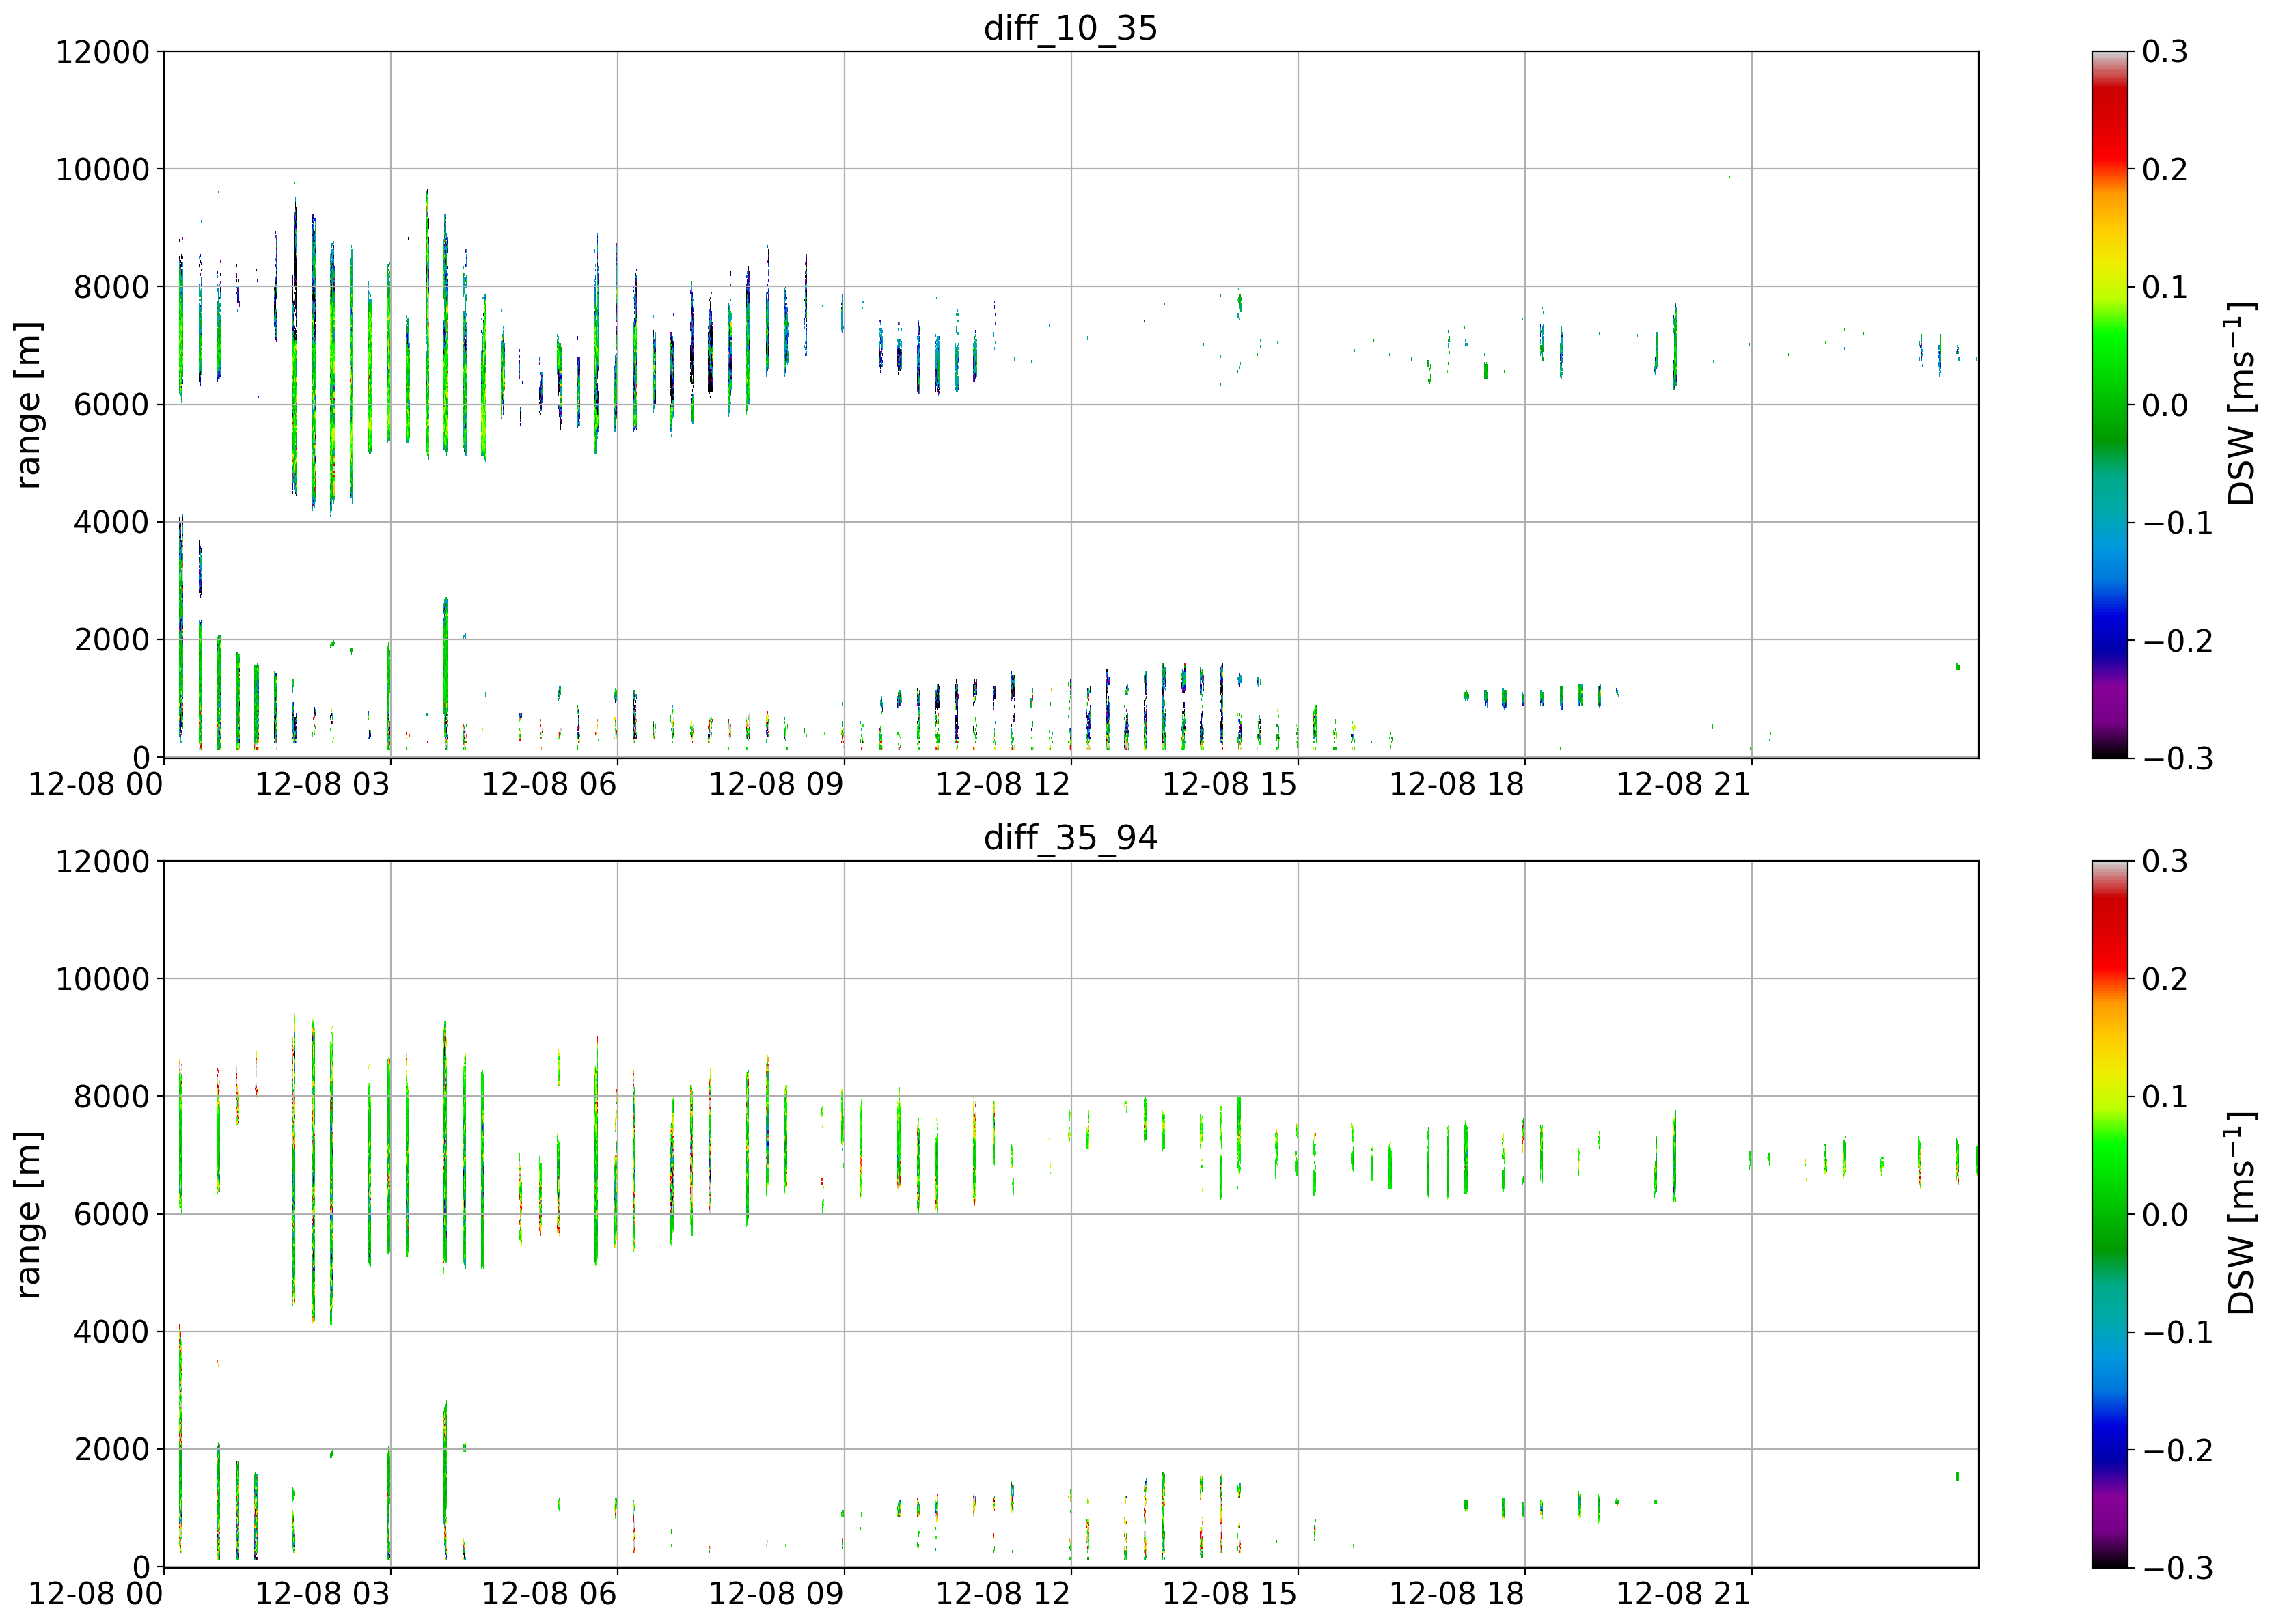Click the 0.0 tick on top colorbar

(2165, 405)
